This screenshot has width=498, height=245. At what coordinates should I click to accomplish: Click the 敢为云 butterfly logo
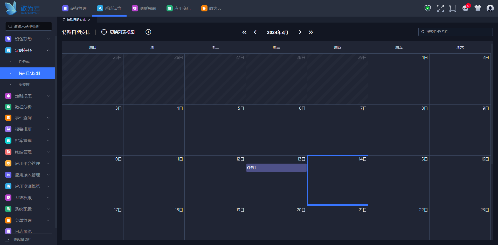11,8
